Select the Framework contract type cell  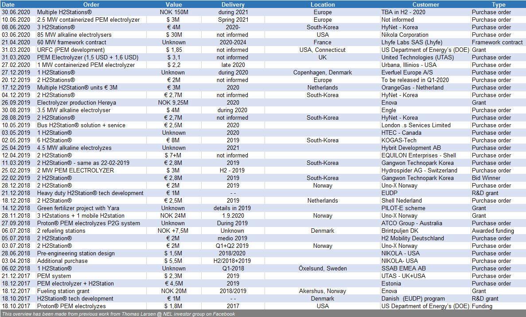pos(497,42)
